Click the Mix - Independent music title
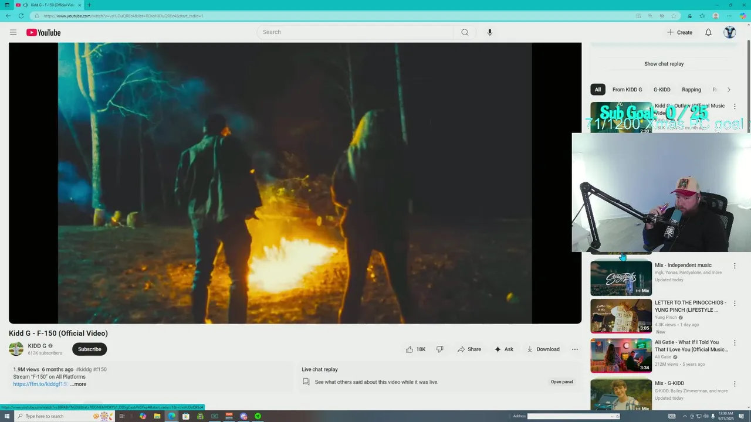 pos(683,265)
